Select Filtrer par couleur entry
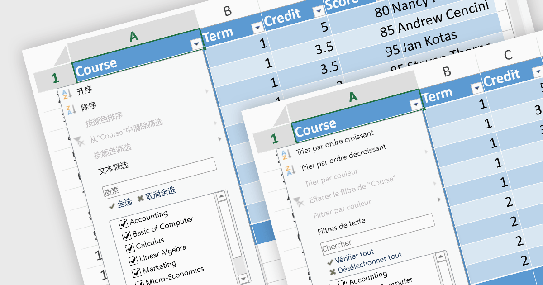 (343, 209)
